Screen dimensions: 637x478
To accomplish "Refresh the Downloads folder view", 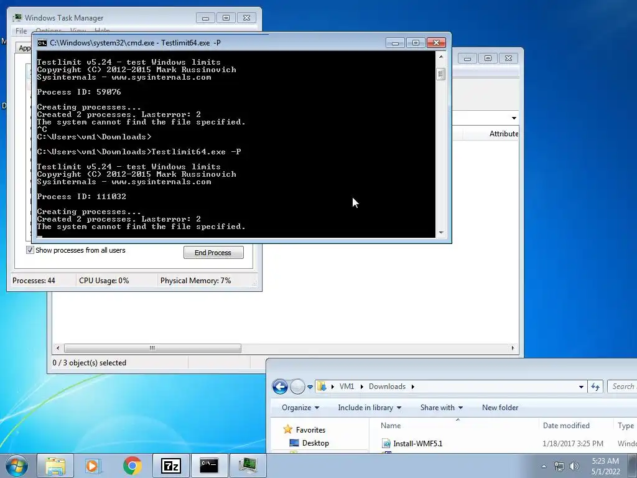I will pyautogui.click(x=595, y=387).
